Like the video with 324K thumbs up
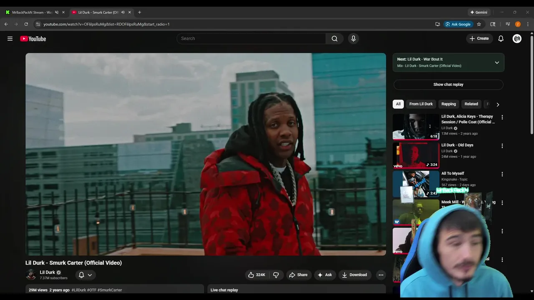 pos(257,275)
